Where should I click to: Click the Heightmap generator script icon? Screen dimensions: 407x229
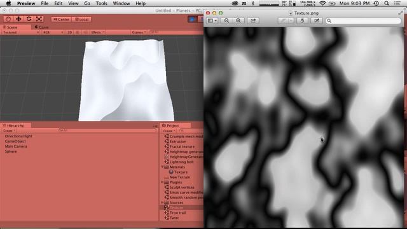(x=167, y=151)
